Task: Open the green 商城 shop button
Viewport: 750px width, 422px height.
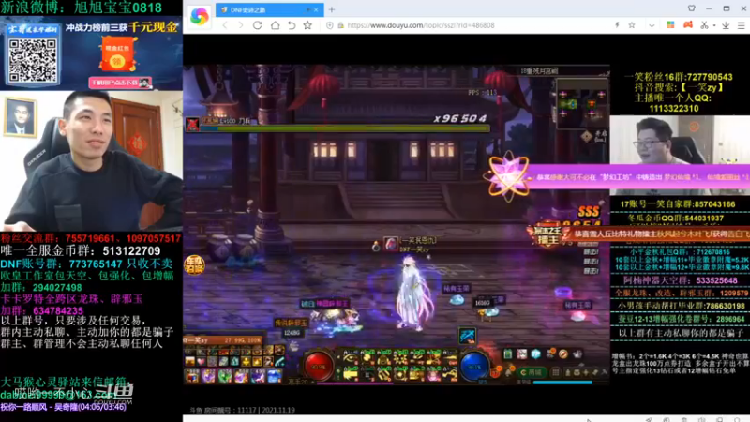Action: [531, 372]
